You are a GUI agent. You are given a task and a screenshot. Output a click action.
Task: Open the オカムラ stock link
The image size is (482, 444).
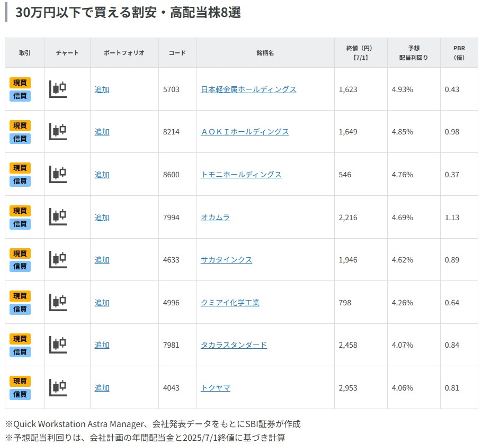tap(215, 218)
